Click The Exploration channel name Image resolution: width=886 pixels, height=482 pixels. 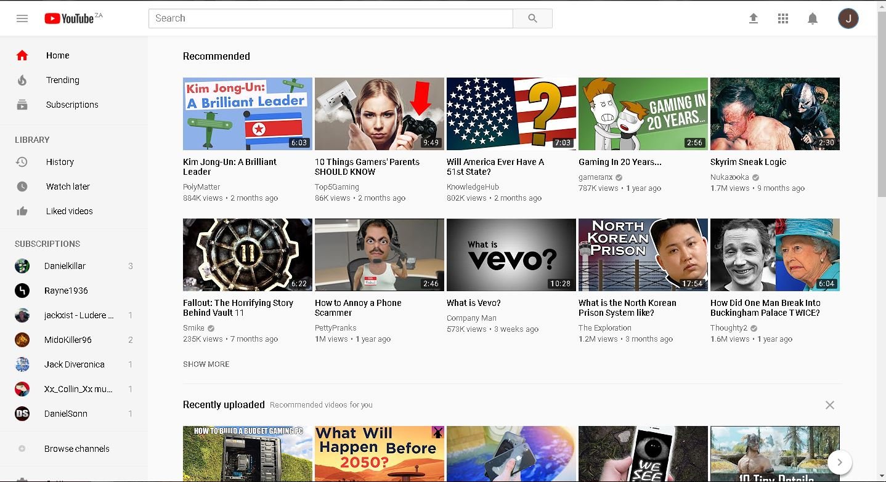click(x=605, y=328)
